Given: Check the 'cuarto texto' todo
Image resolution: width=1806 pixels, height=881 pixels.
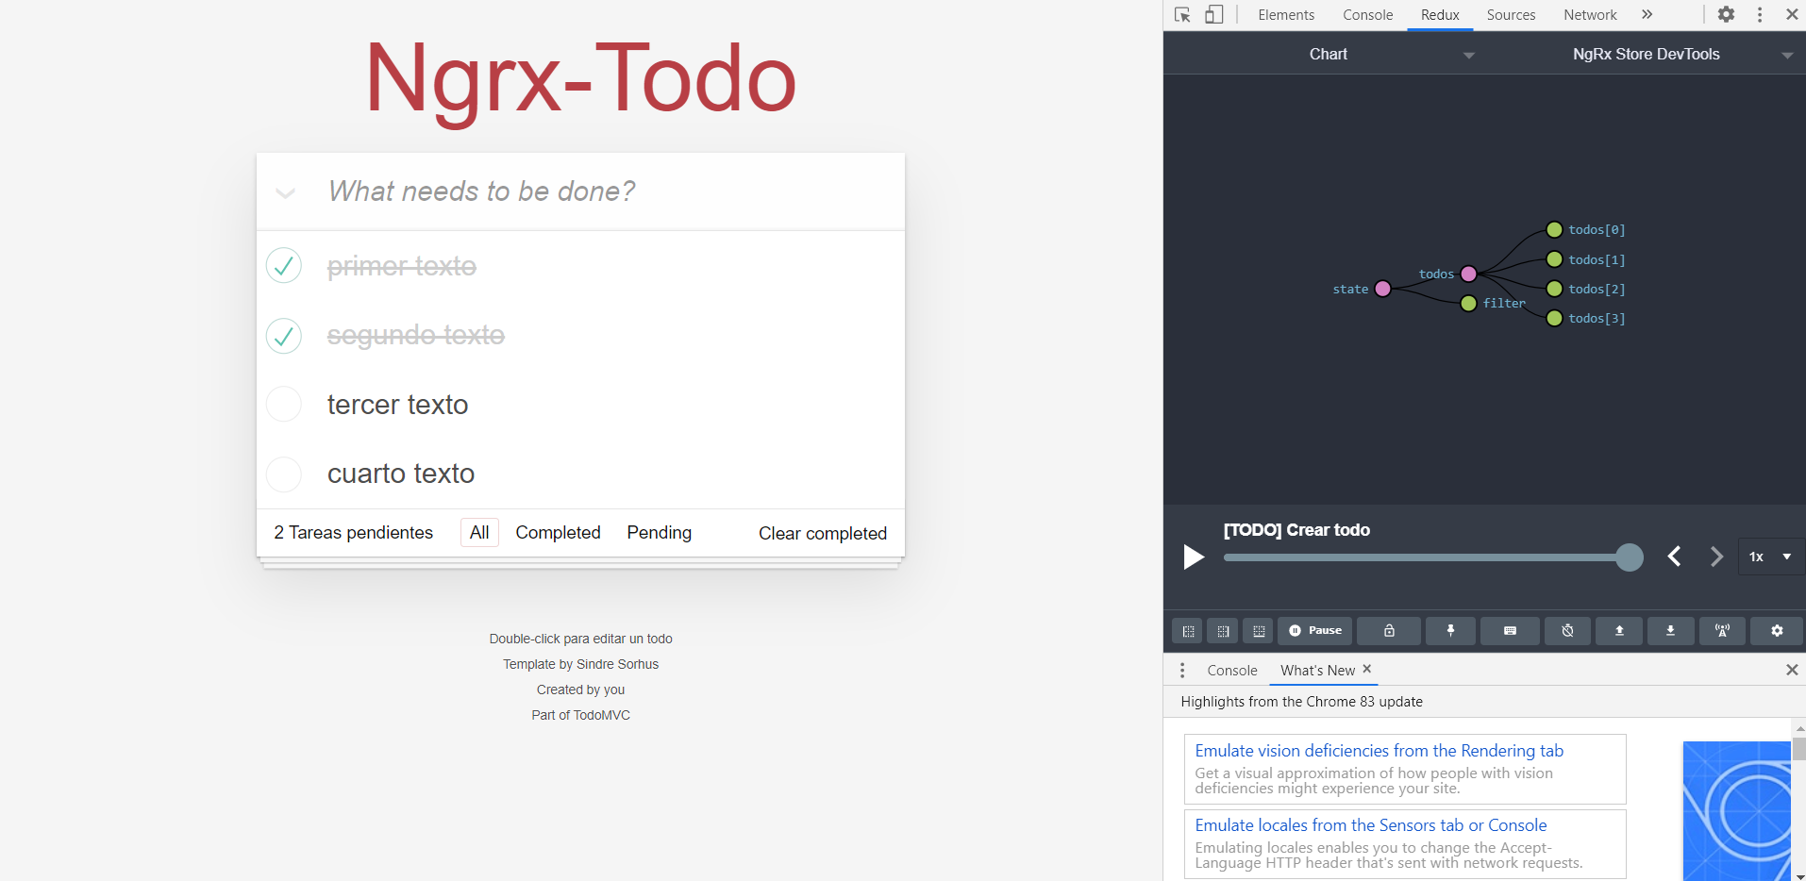Looking at the screenshot, I should click(284, 474).
